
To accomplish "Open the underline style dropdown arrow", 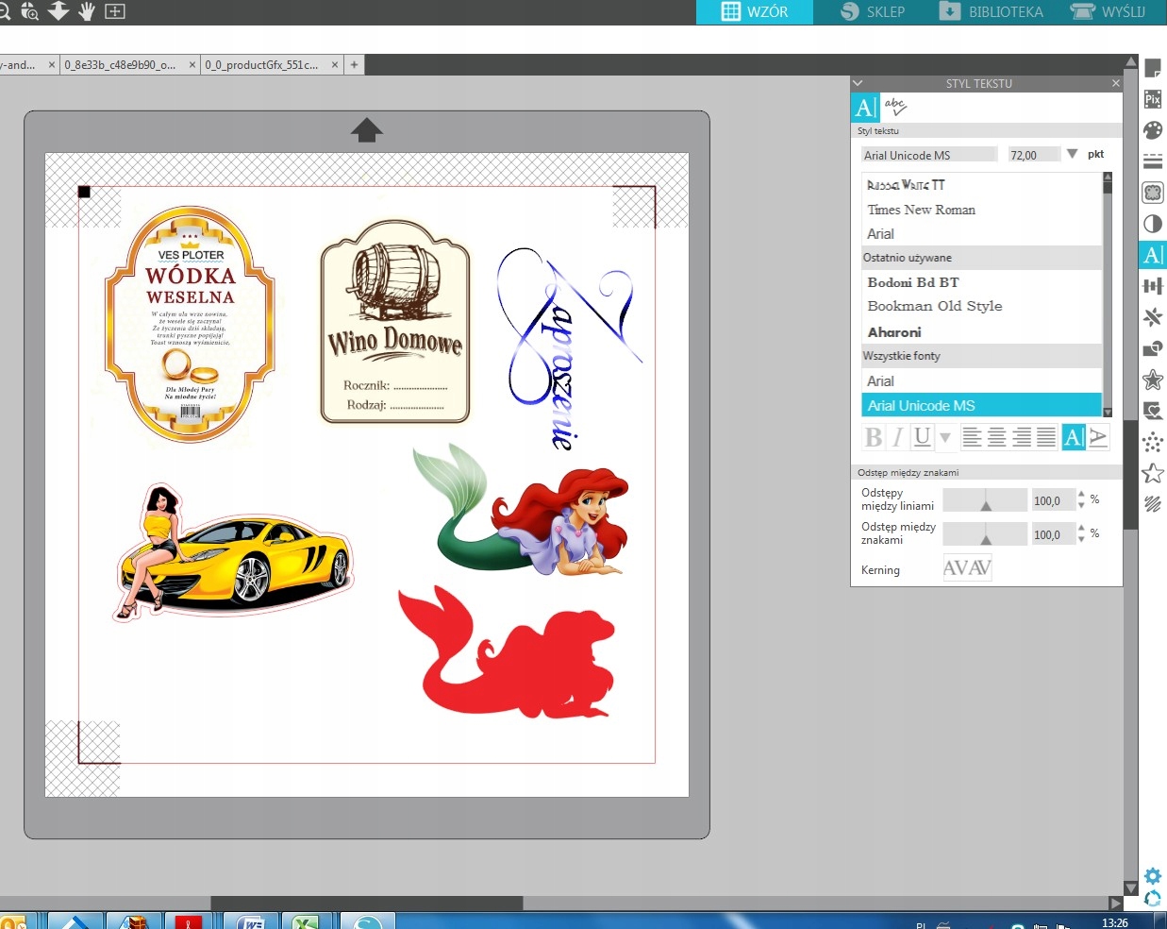I will coord(944,437).
